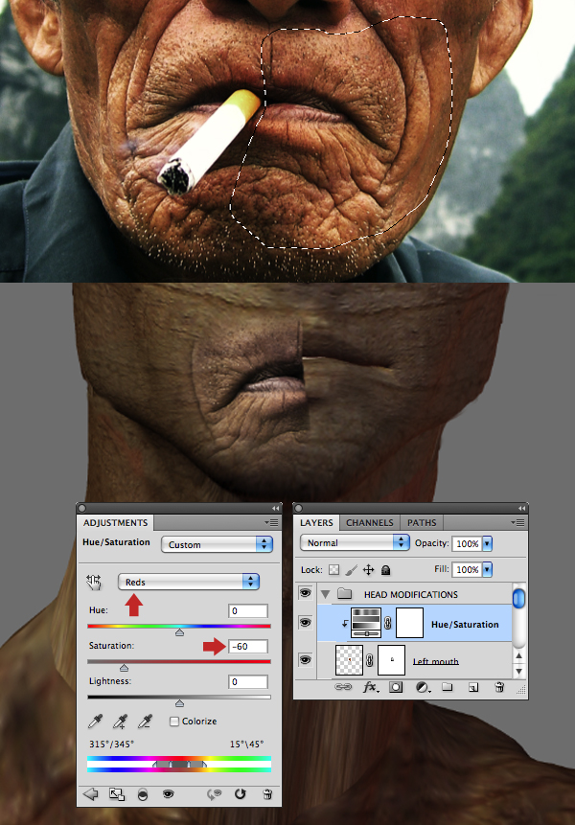
Task: Click Link layers chain icon at Layers bottom
Action: [x=343, y=687]
